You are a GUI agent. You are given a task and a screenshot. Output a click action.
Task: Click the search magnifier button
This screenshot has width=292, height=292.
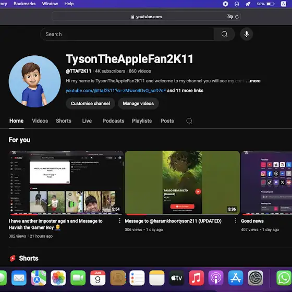(x=224, y=34)
